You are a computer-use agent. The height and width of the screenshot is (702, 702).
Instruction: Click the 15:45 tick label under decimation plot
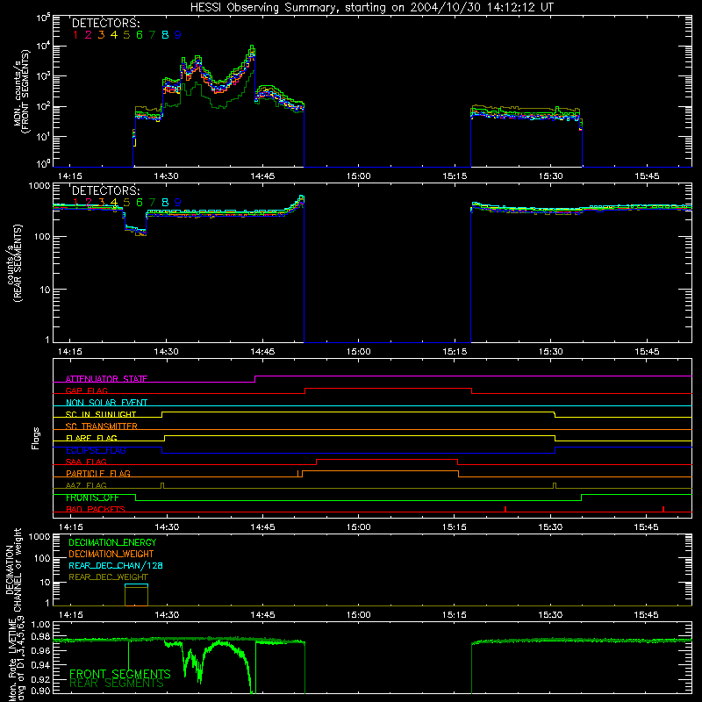tap(646, 615)
